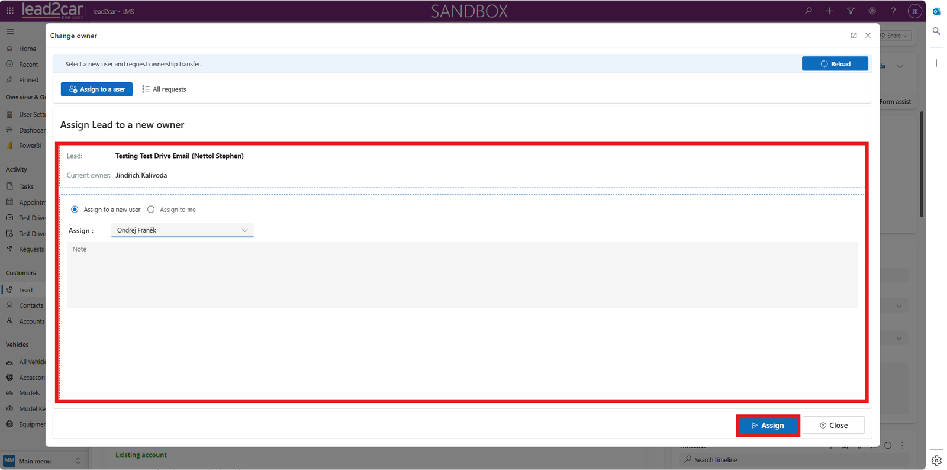This screenshot has height=470, width=947.
Task: Click the Reload button
Action: click(x=835, y=64)
